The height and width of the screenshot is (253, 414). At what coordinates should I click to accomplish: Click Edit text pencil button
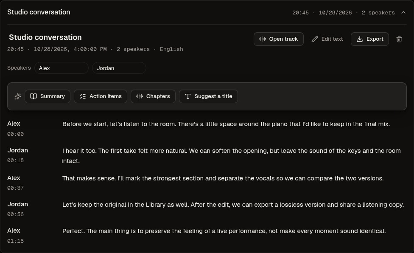tap(327, 39)
